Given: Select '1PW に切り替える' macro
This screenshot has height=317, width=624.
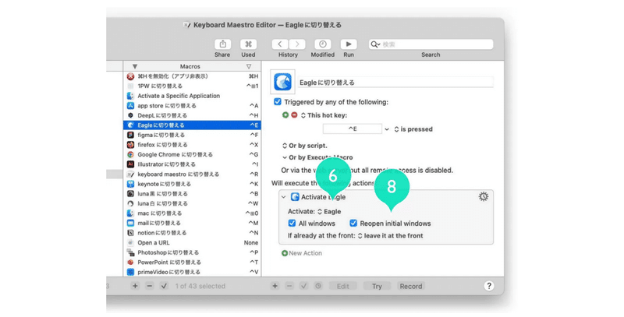Looking at the screenshot, I should point(192,86).
